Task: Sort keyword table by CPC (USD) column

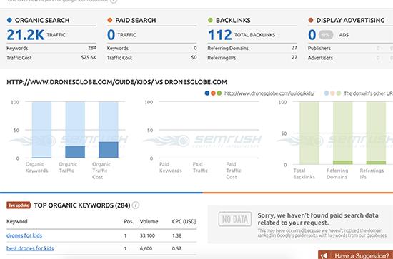Action: pos(184,221)
